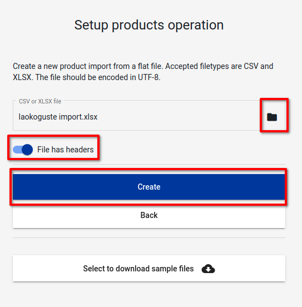Click the cloud download icon
The height and width of the screenshot is (307, 302).
[208, 269]
